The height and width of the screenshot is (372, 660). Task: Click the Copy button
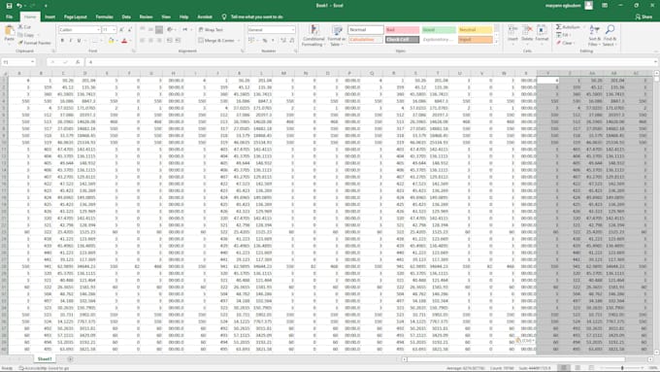[x=26, y=35]
